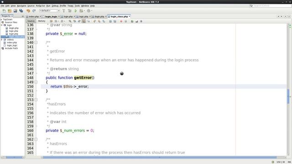Image resolution: width=292 pixels, height=164 pixels.
Task: Click the Search field at top right
Action: (x=270, y=6)
